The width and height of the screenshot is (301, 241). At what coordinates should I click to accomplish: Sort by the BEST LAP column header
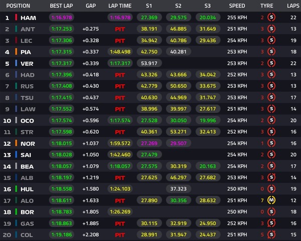click(62, 6)
